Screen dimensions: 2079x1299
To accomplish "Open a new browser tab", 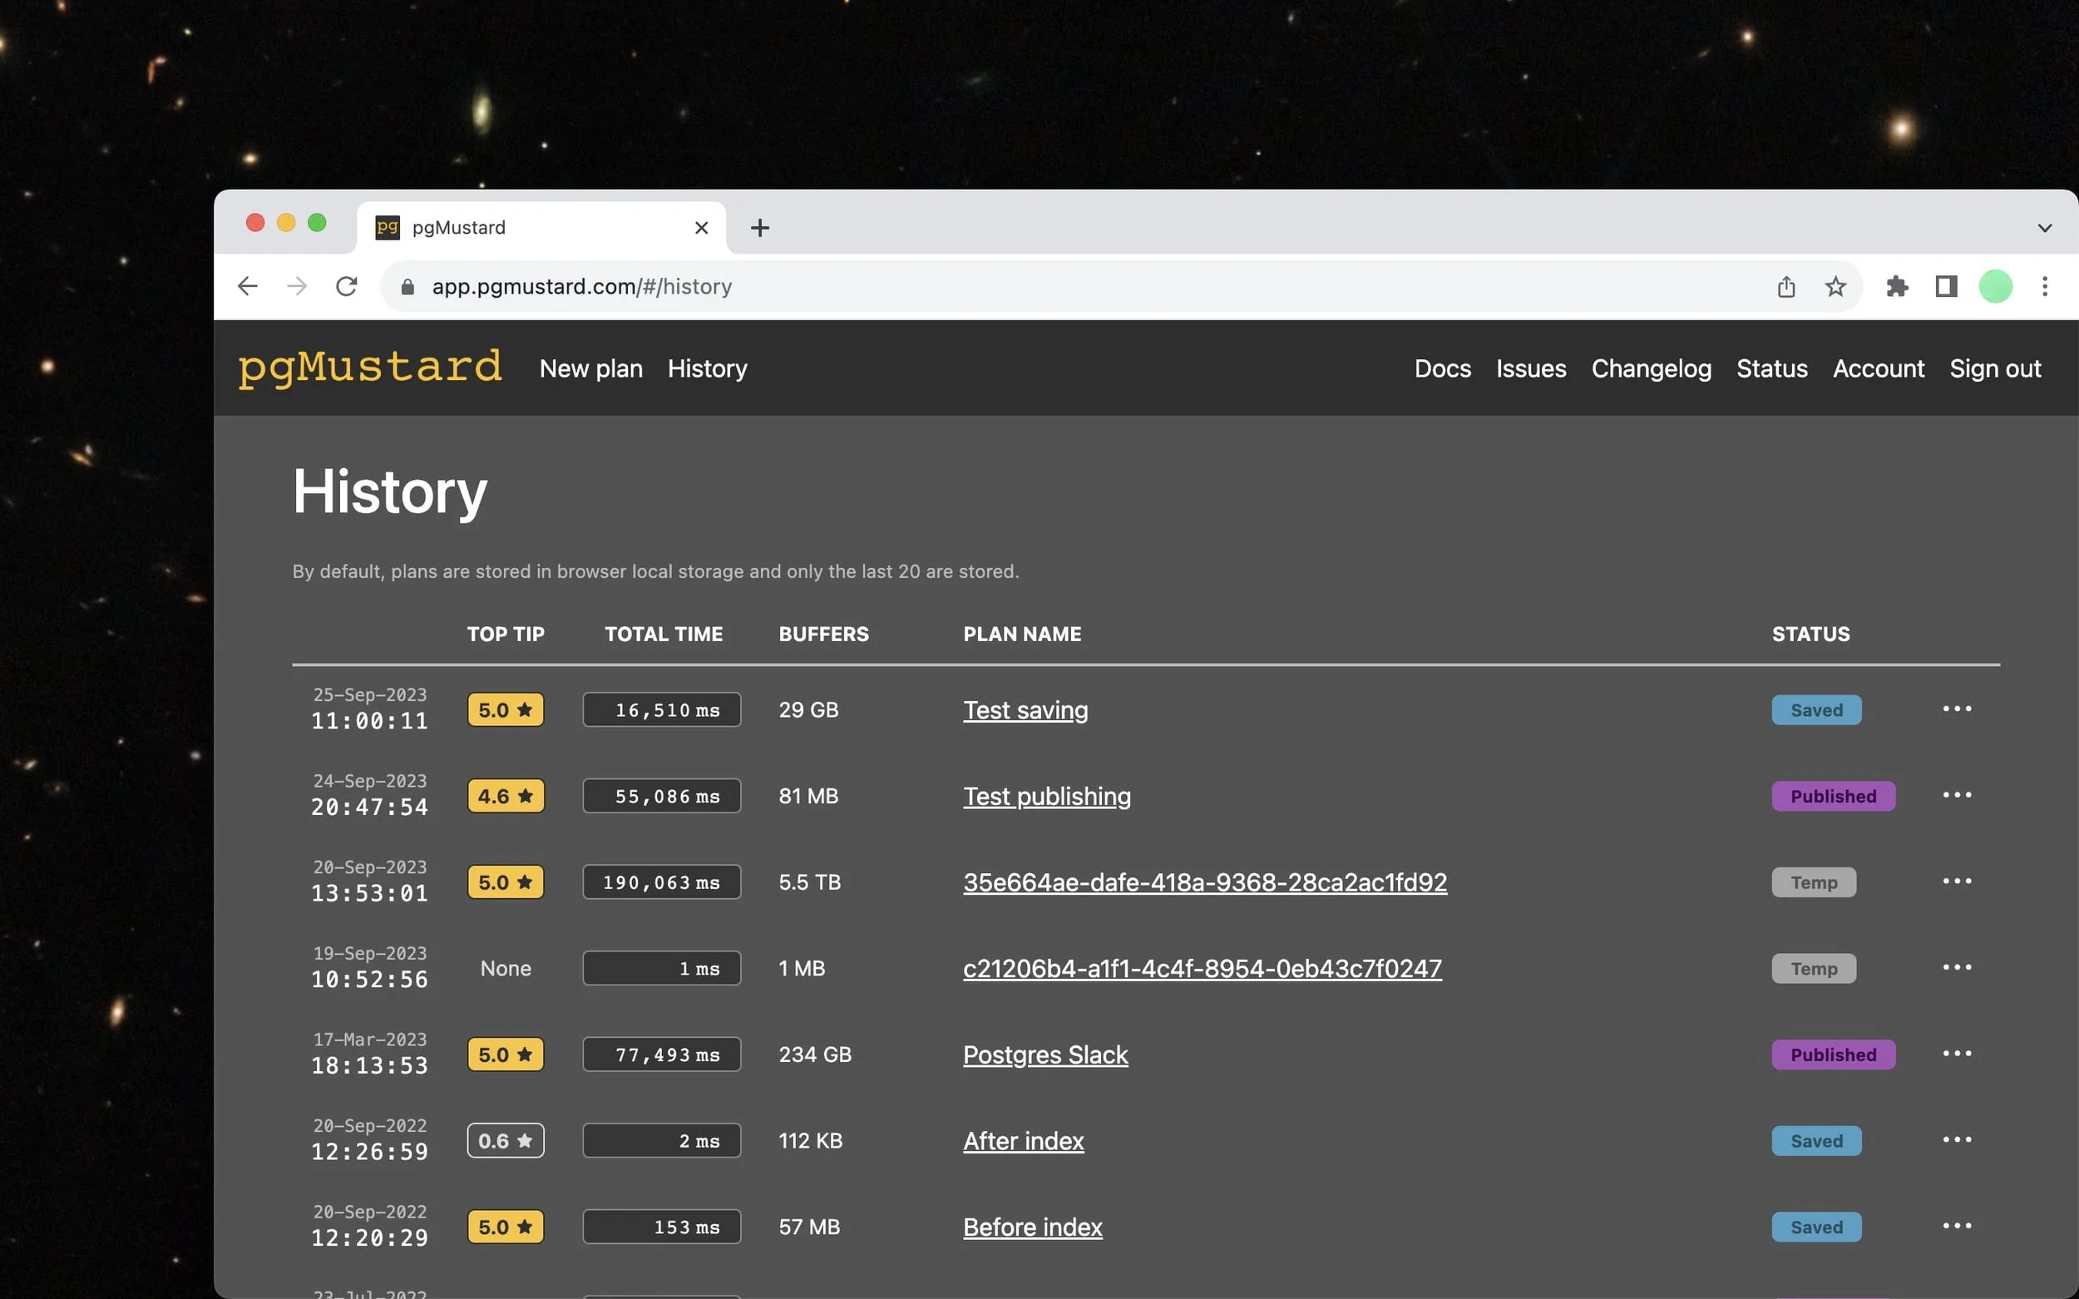I will point(759,228).
